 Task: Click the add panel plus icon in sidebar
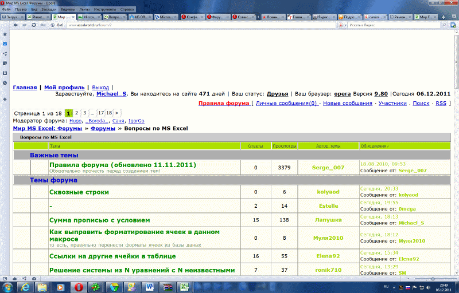(5, 99)
